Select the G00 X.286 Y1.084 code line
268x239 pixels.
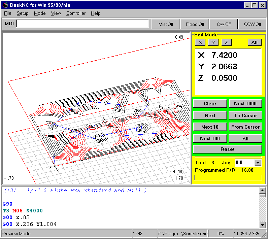coord(30,224)
